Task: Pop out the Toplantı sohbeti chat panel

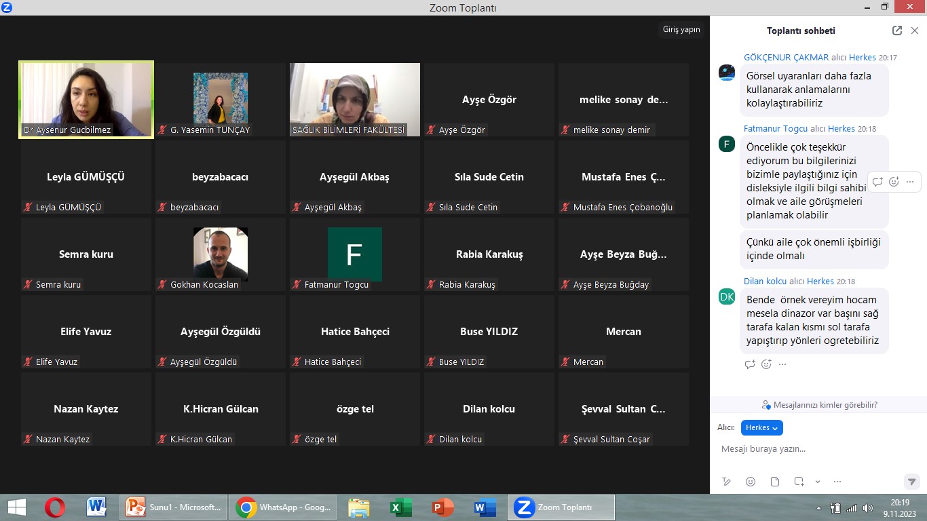Action: [x=897, y=31]
